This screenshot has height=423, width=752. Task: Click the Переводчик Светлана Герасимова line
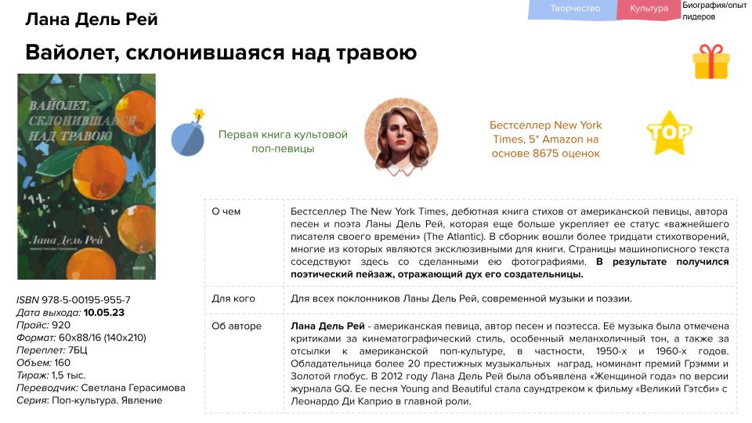(x=101, y=388)
